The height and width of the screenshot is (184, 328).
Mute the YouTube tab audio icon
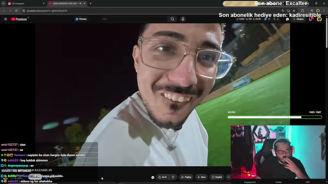point(80,4)
